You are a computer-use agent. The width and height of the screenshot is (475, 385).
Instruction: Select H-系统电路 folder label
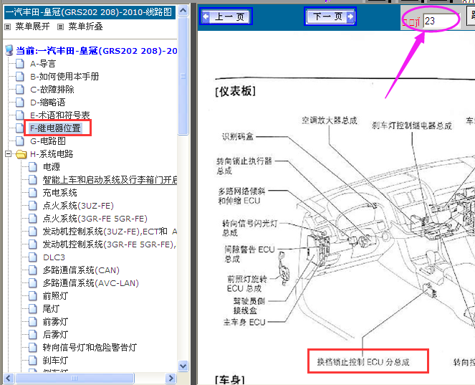click(x=52, y=154)
